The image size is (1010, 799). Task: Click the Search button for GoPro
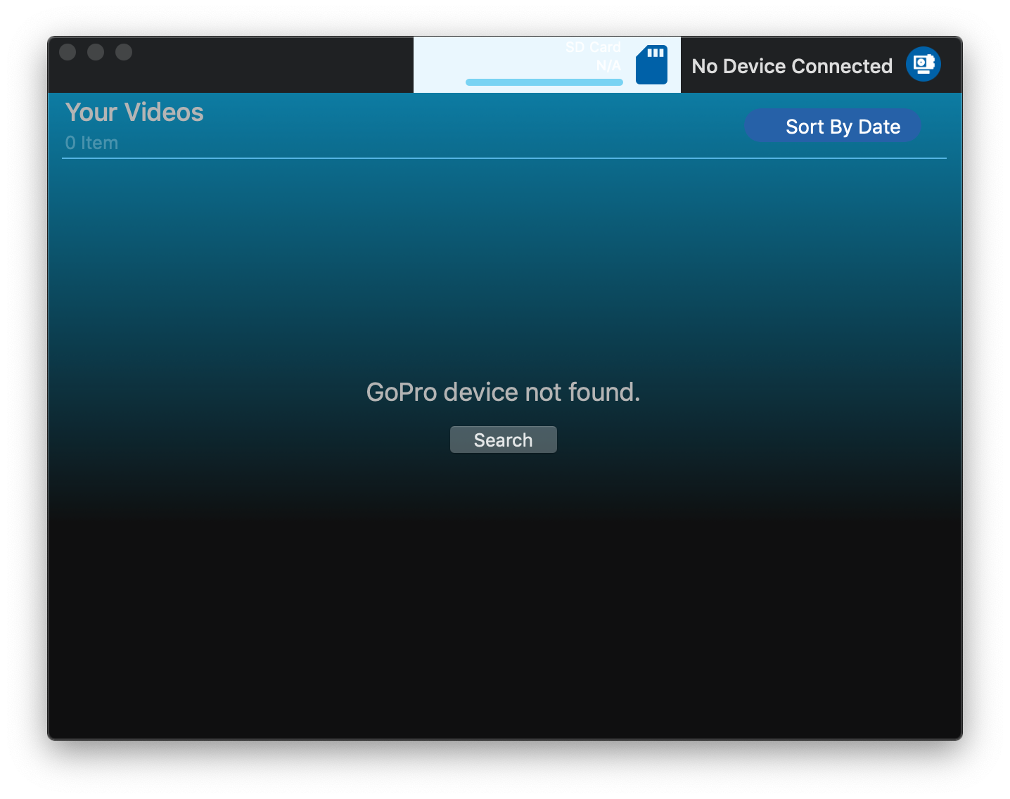click(504, 440)
